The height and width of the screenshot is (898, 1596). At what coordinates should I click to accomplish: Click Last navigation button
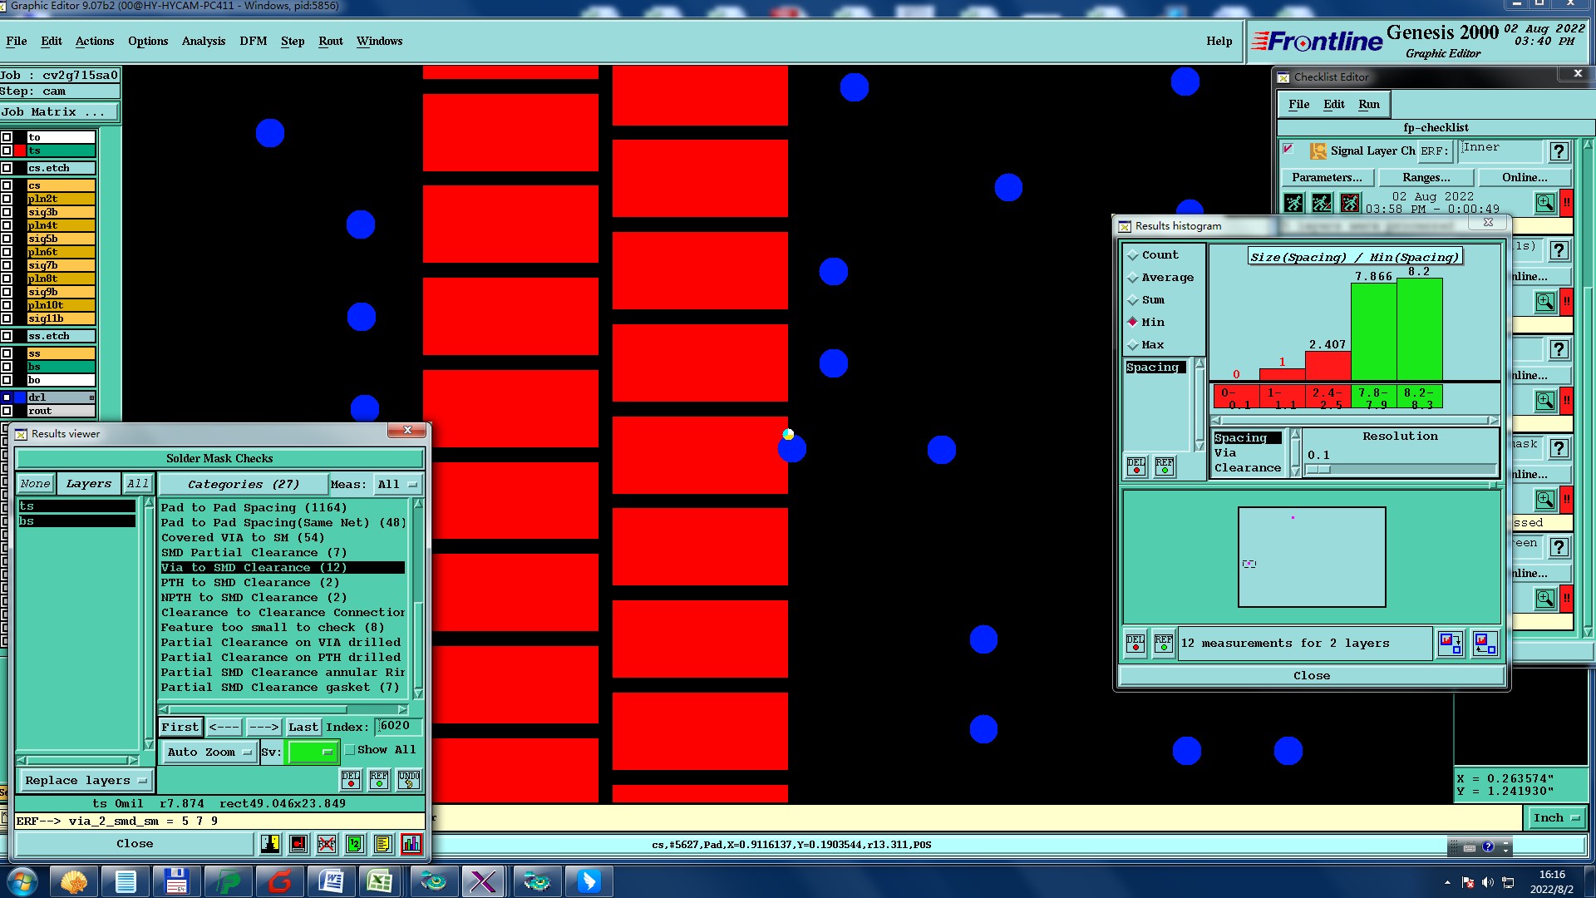click(x=303, y=728)
